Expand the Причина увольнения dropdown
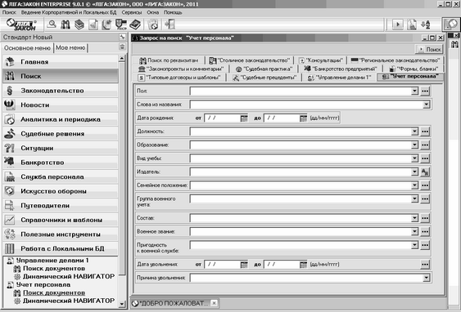 pyautogui.click(x=427, y=278)
